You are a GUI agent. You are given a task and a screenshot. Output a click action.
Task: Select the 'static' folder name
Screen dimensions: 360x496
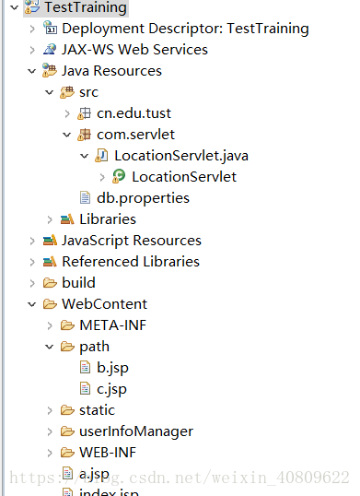click(98, 410)
